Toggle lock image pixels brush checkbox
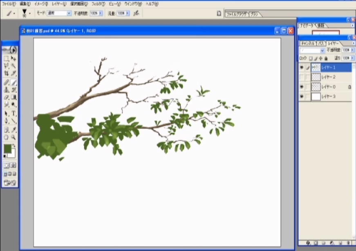 click(316, 58)
